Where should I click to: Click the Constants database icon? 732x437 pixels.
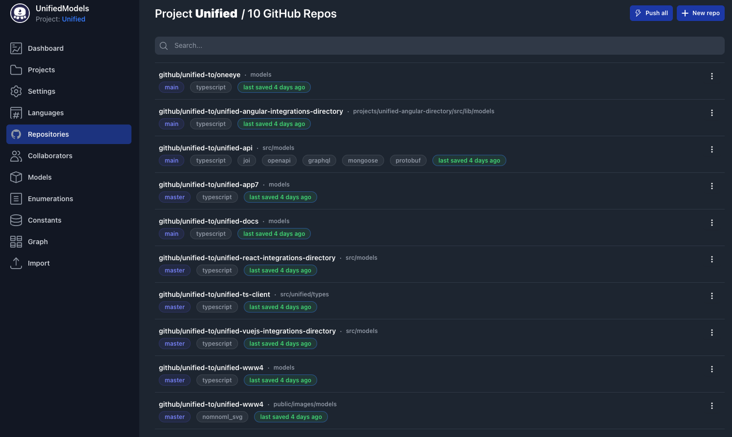(17, 220)
